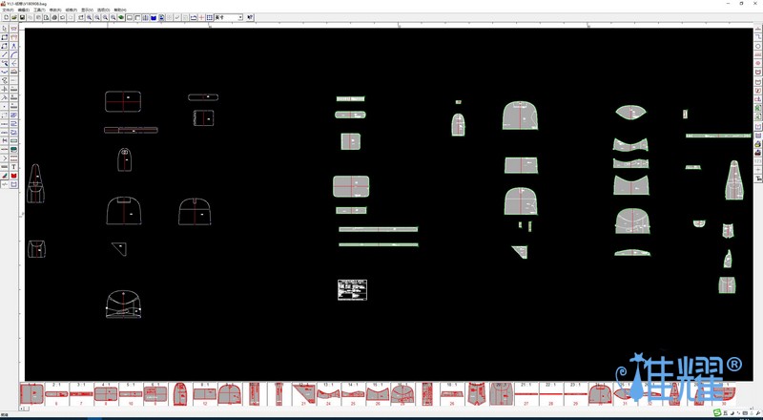Click the context help question-mark icon
Viewport: 763px width, 420px height.
(251, 17)
